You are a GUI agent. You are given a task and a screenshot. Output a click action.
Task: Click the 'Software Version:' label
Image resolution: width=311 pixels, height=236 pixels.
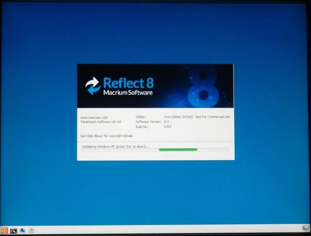(148, 122)
